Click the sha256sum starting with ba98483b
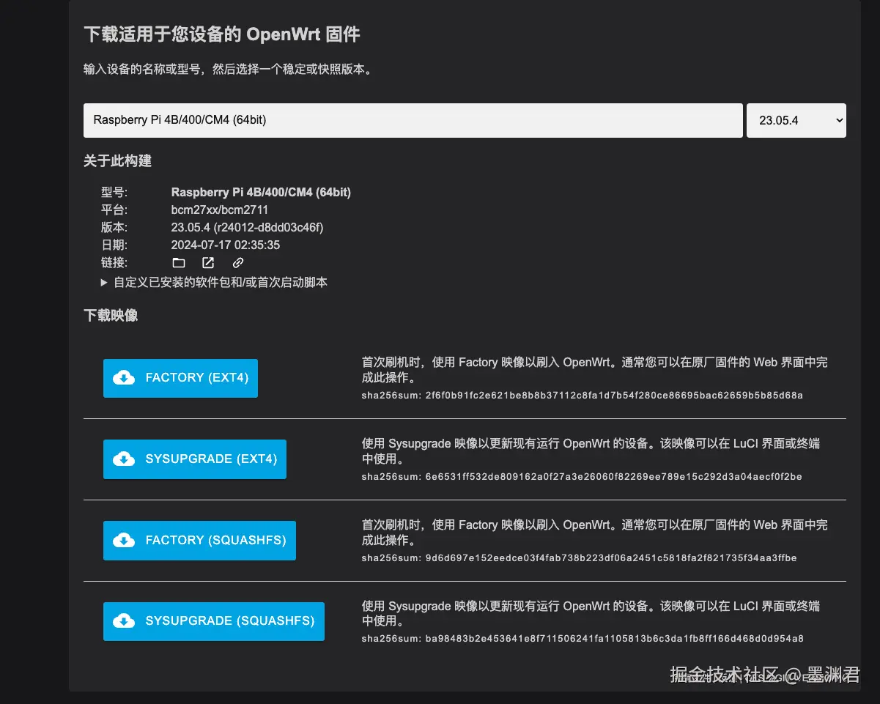 (583, 639)
